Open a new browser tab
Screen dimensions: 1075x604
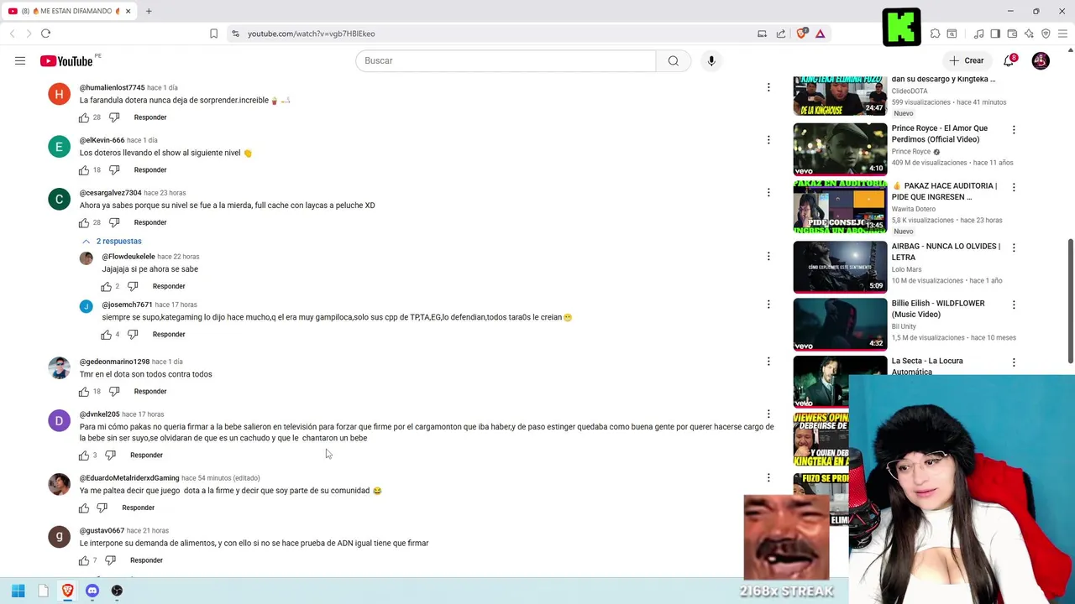(x=149, y=11)
